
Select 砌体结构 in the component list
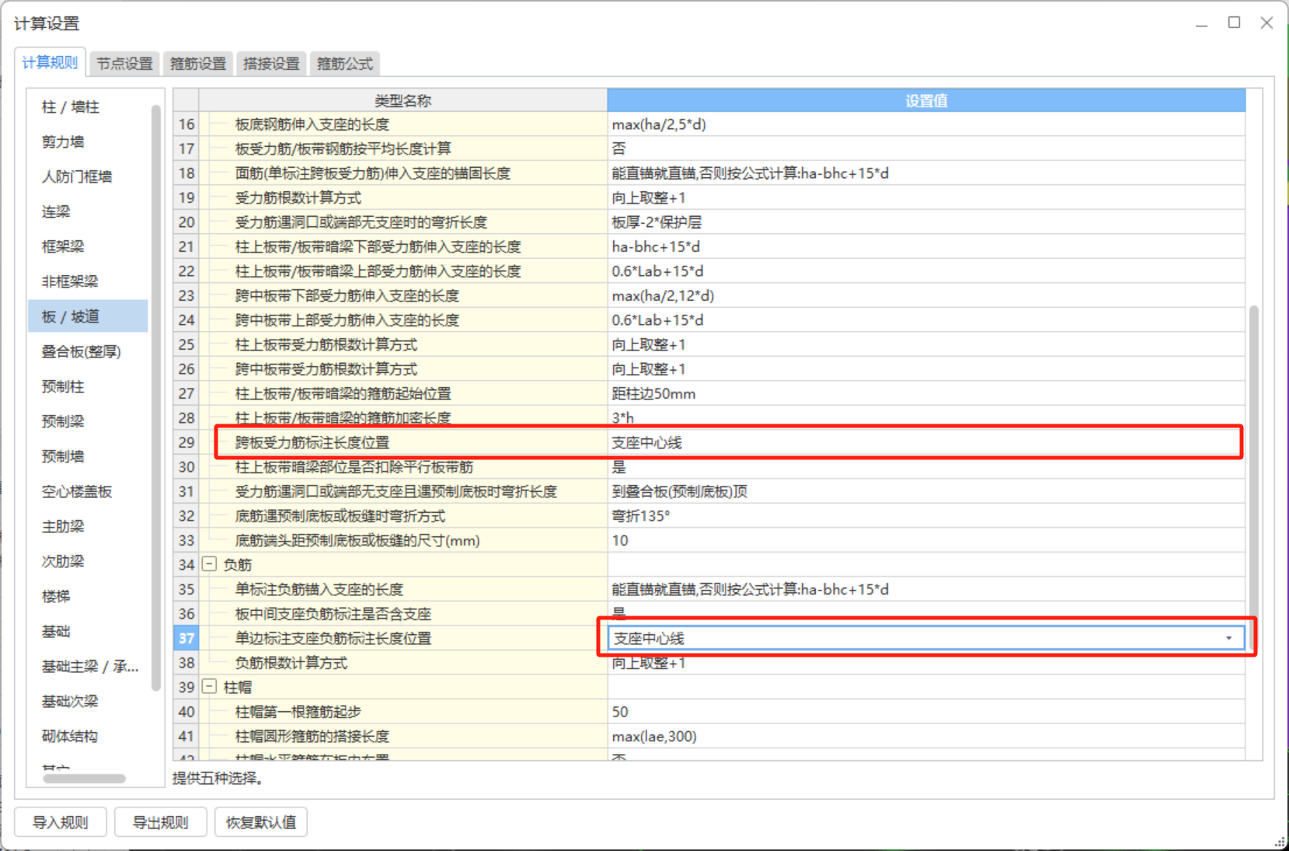(x=88, y=736)
